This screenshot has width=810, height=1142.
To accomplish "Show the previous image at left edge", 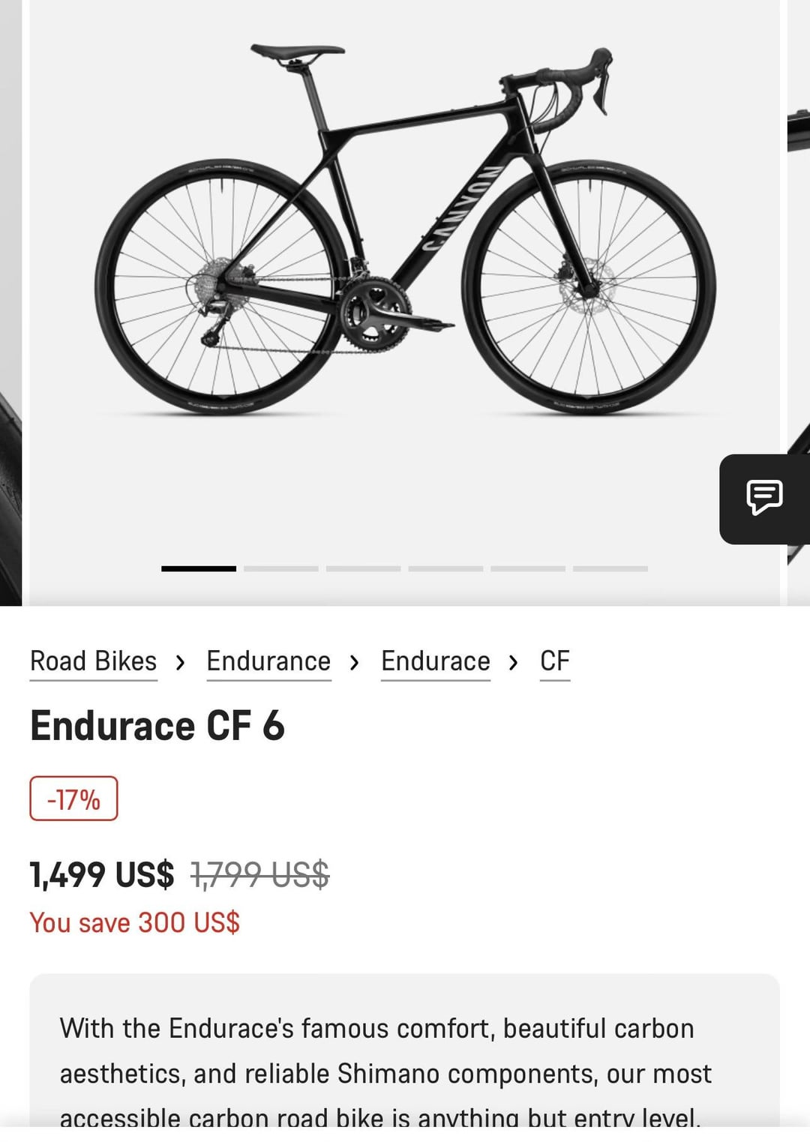I will click(10, 300).
